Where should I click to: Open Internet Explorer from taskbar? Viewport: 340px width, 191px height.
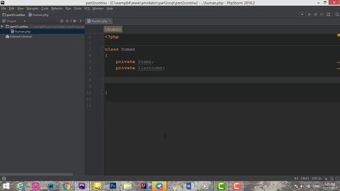20,186
